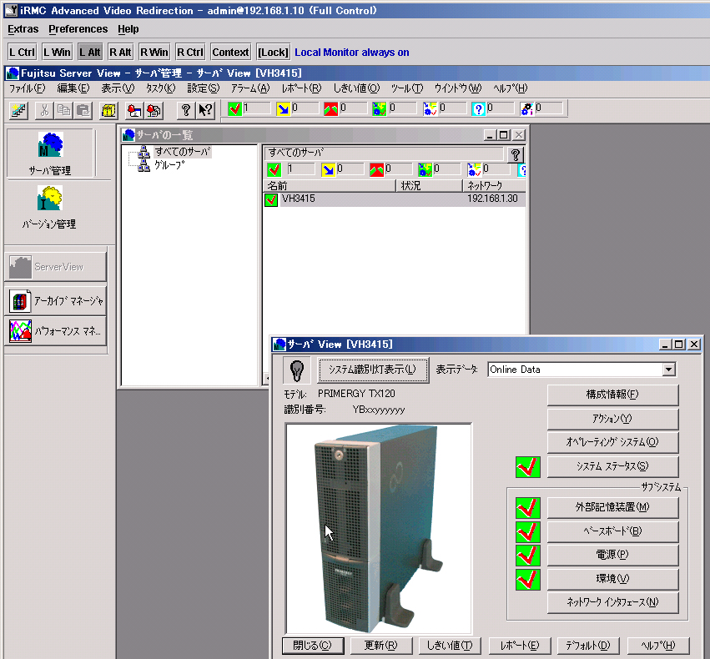This screenshot has height=659, width=710.
Task: Select すべてのサーバ tree node
Action: (182, 152)
